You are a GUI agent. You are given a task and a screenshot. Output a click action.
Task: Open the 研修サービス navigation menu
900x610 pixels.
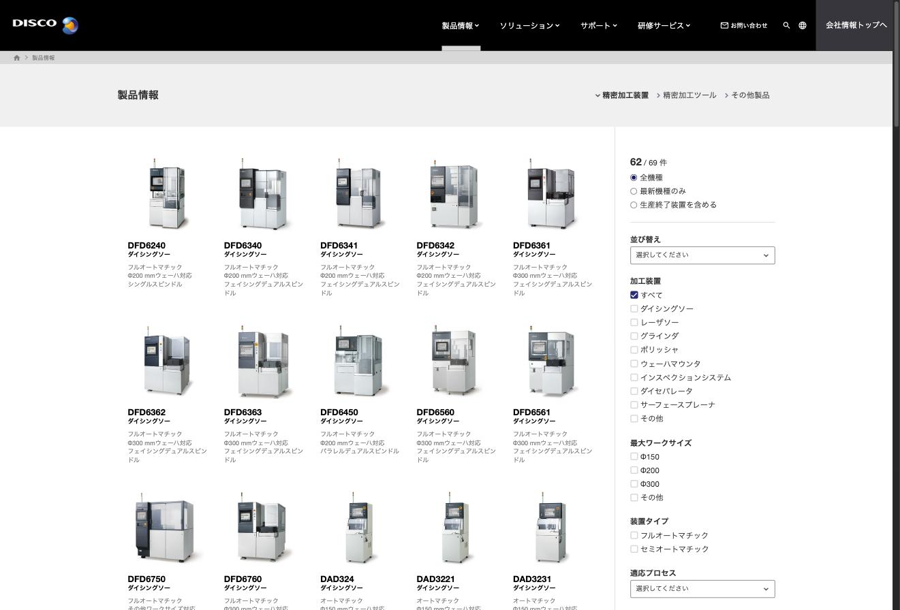coord(664,25)
